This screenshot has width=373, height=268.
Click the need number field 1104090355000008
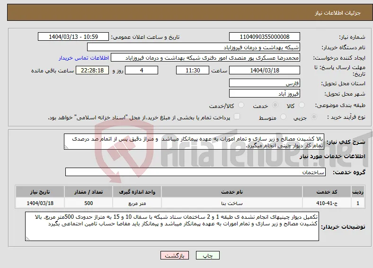coord(264,36)
